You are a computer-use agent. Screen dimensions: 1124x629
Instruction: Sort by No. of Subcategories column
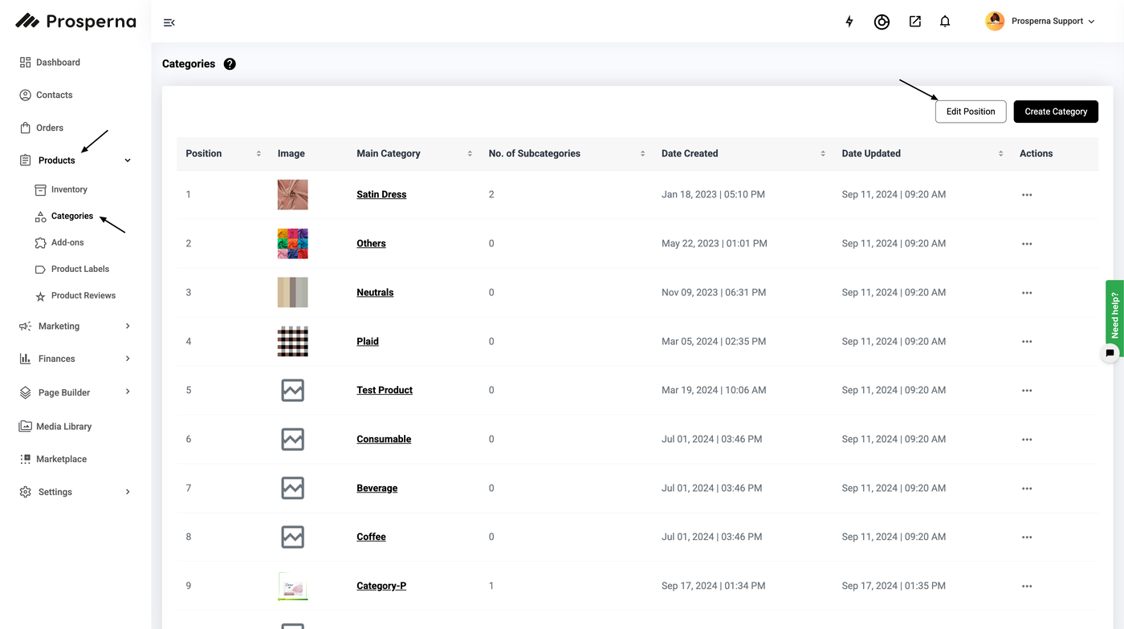(642, 153)
